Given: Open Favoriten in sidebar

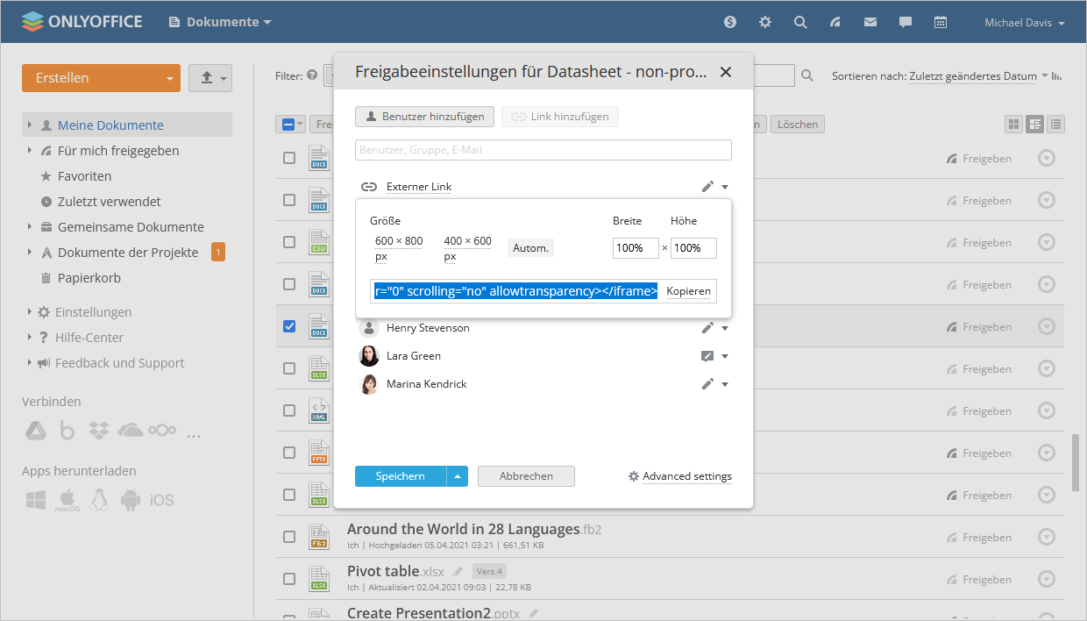Looking at the screenshot, I should click(84, 176).
